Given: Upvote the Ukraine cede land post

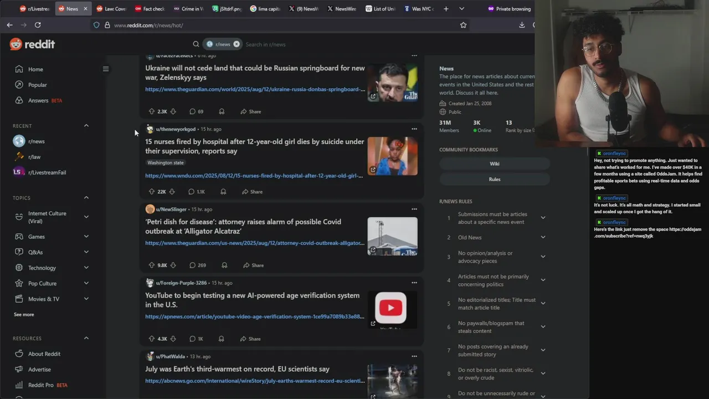Looking at the screenshot, I should [x=151, y=111].
